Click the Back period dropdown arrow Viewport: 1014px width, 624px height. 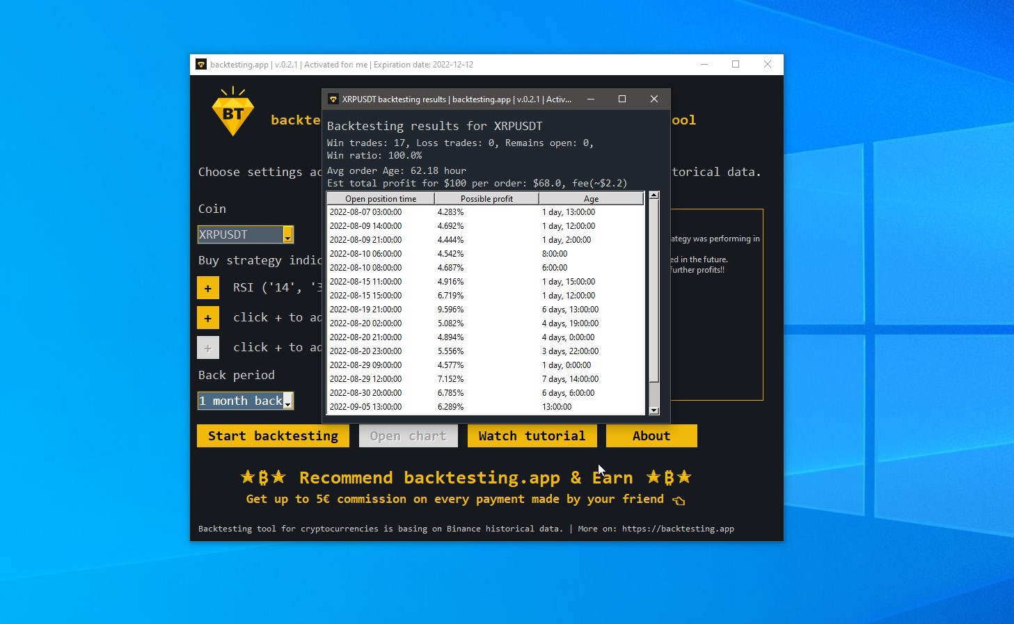[x=287, y=401]
